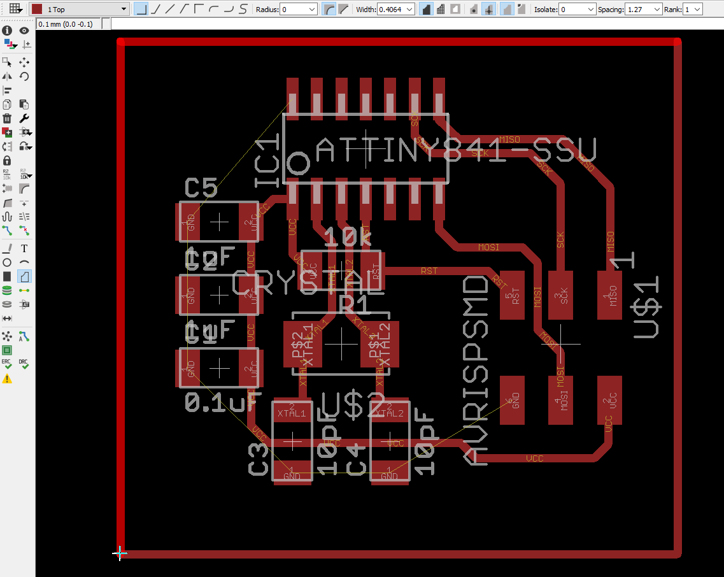Select the Autorouter tool
The height and width of the screenshot is (577, 724).
pos(24,336)
